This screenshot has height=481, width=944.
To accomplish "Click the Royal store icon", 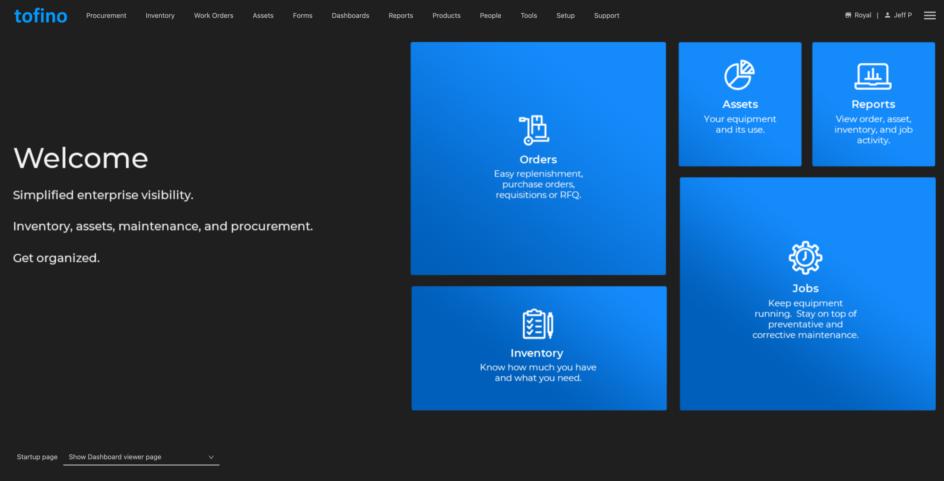I will 848,15.
